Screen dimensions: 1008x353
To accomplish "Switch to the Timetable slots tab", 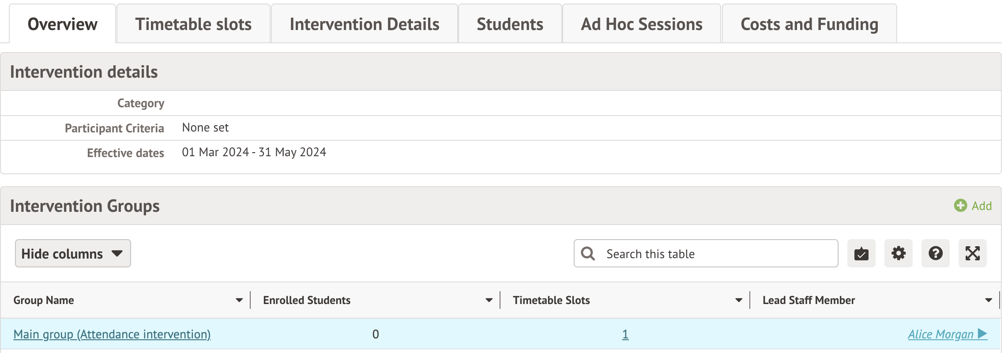I will point(193,24).
